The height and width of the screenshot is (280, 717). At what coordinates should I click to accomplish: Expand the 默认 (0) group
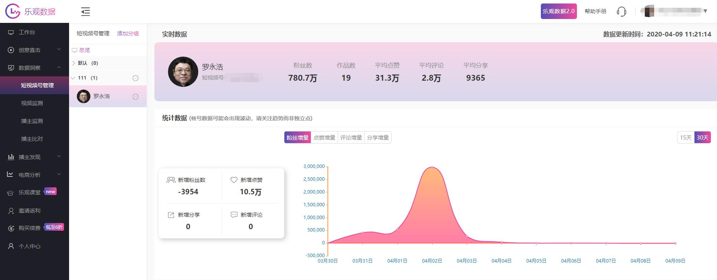pos(74,63)
